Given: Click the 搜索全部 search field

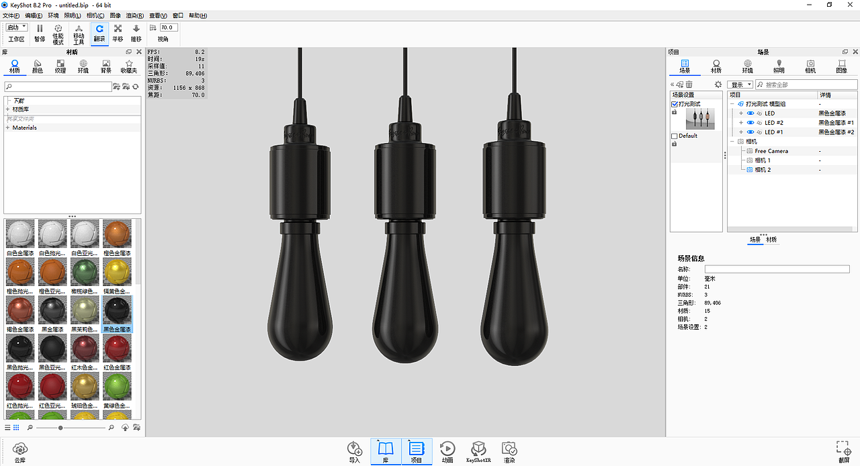Looking at the screenshot, I should click(x=806, y=85).
